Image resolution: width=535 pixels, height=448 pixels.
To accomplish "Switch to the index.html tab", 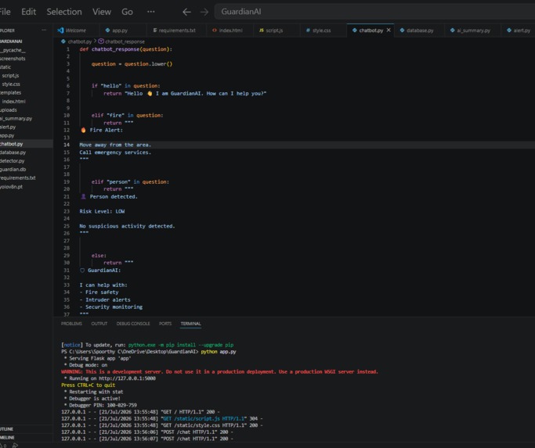I will tap(230, 30).
